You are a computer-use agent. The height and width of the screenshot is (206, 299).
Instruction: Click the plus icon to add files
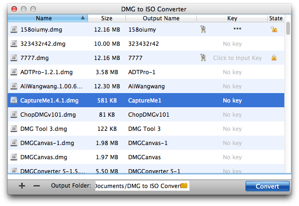pos(22,186)
